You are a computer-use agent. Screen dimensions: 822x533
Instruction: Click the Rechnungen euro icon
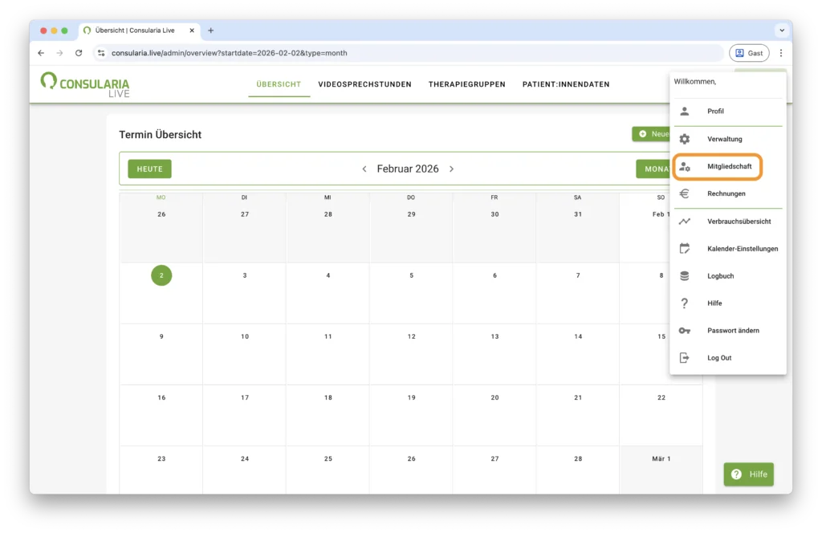coord(684,193)
